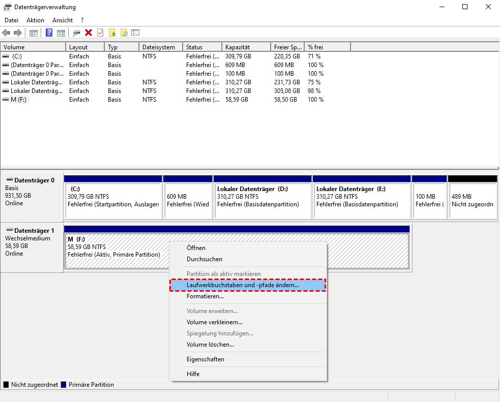Choose 'Volume verkleinern...' in context menu
Image resolution: width=500 pixels, height=402 pixels.
pos(214,322)
